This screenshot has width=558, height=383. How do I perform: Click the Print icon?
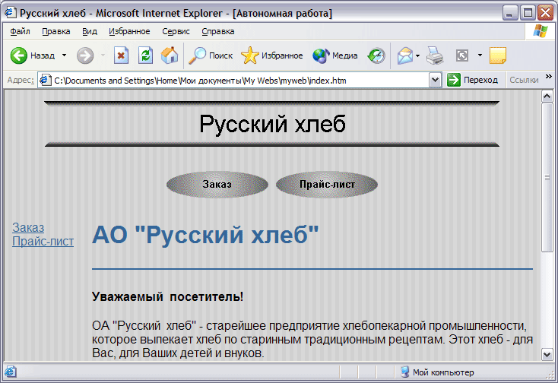coord(435,55)
